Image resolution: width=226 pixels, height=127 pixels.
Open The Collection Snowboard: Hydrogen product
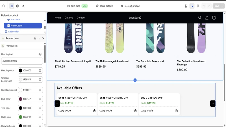(x=192, y=63)
